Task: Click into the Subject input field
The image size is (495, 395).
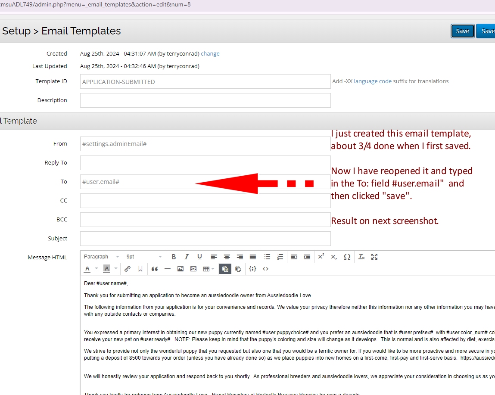Action: pyautogui.click(x=205, y=239)
